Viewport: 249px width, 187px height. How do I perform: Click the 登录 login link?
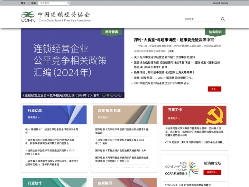pos(23,3)
